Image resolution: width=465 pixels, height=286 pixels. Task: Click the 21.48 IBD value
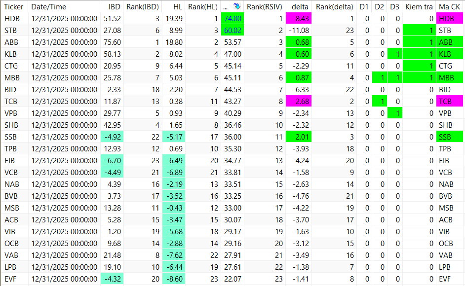(x=113, y=255)
